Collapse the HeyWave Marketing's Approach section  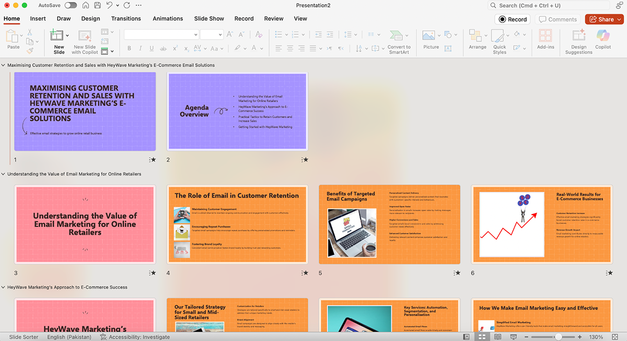tap(3, 287)
